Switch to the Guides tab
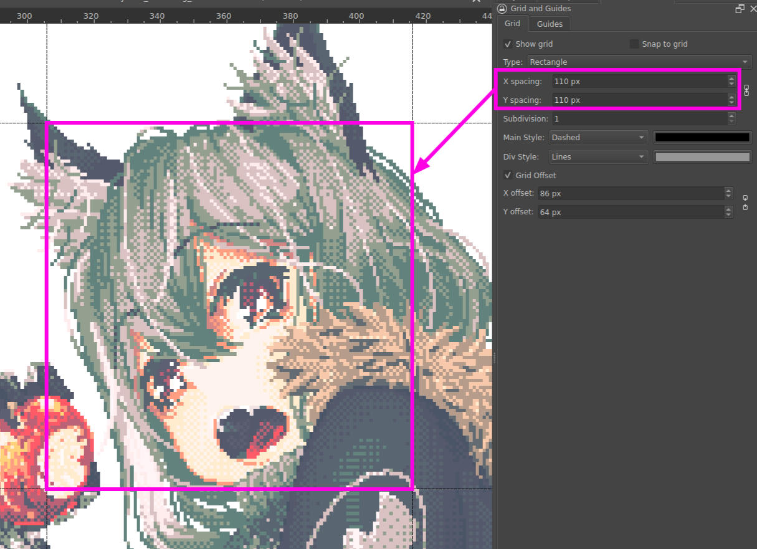The width and height of the screenshot is (757, 549). pos(549,24)
